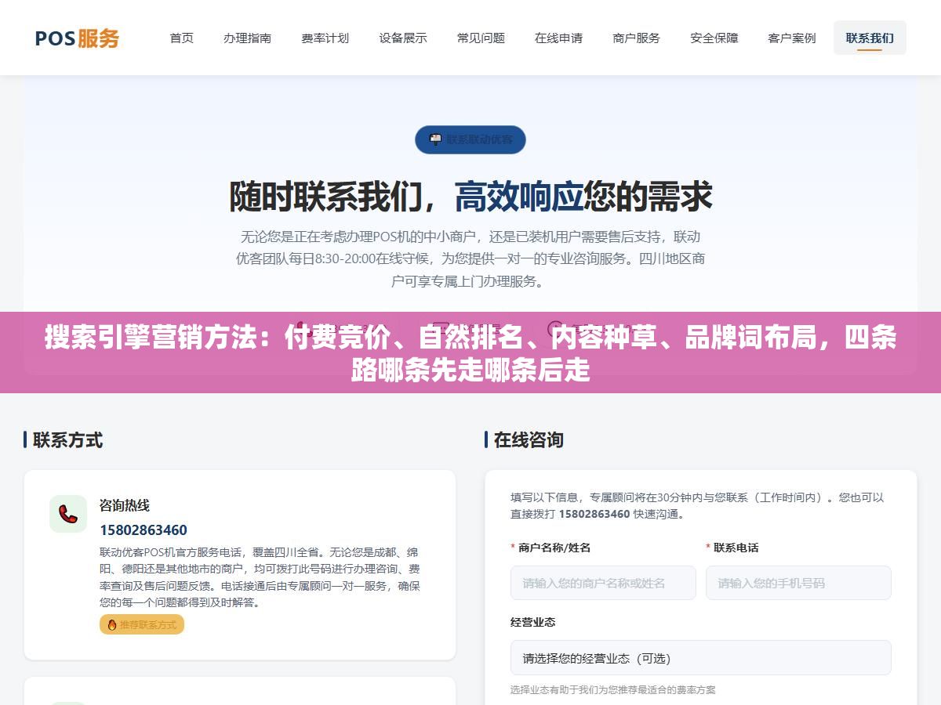Open the 设备展示 nav item
This screenshot has width=941, height=705.
click(403, 38)
